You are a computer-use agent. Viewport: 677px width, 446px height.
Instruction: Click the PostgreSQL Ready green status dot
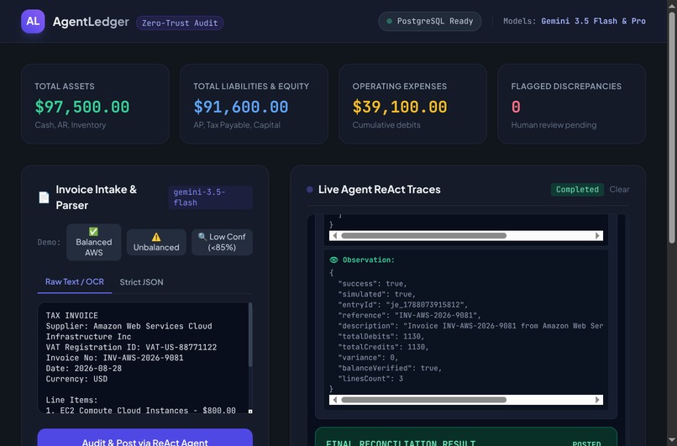point(389,21)
